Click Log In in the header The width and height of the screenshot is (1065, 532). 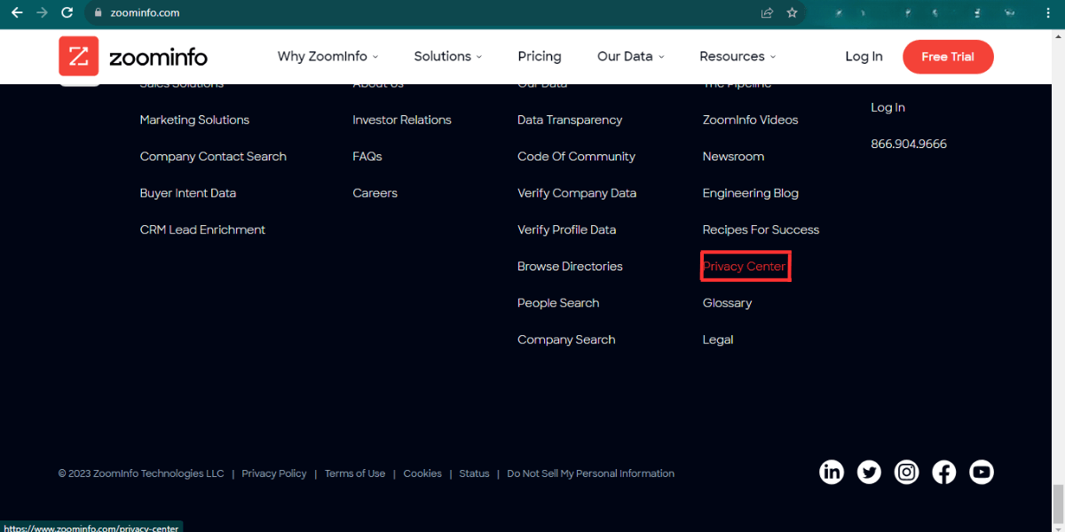coord(864,57)
